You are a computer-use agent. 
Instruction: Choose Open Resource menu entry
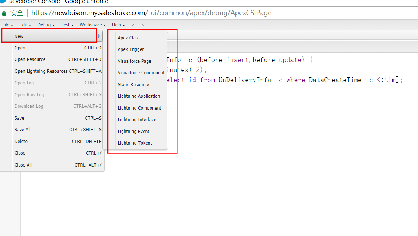(52, 59)
